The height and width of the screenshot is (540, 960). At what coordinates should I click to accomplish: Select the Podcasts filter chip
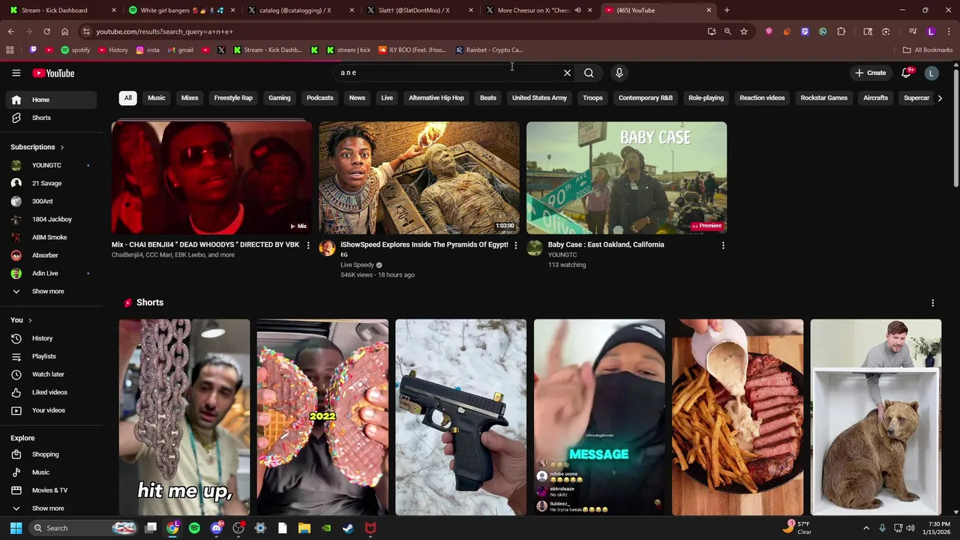[319, 98]
